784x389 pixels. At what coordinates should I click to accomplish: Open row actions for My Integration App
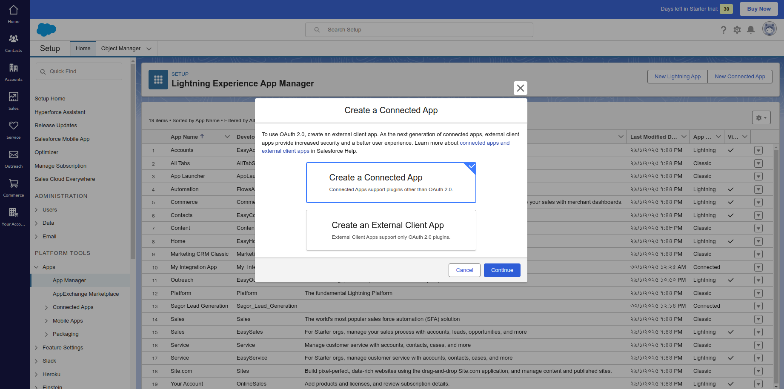(x=758, y=267)
